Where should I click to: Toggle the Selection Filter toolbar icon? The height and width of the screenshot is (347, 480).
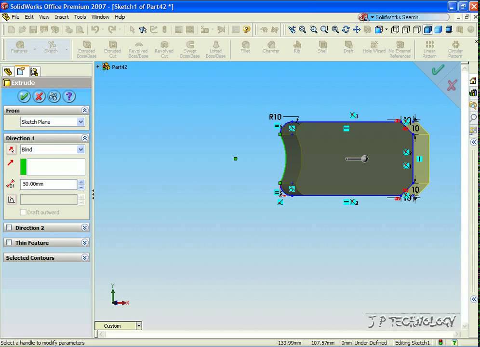coord(143,29)
